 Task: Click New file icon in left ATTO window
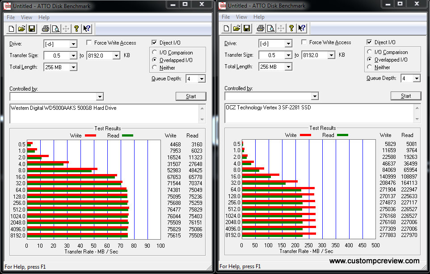(x=12, y=29)
